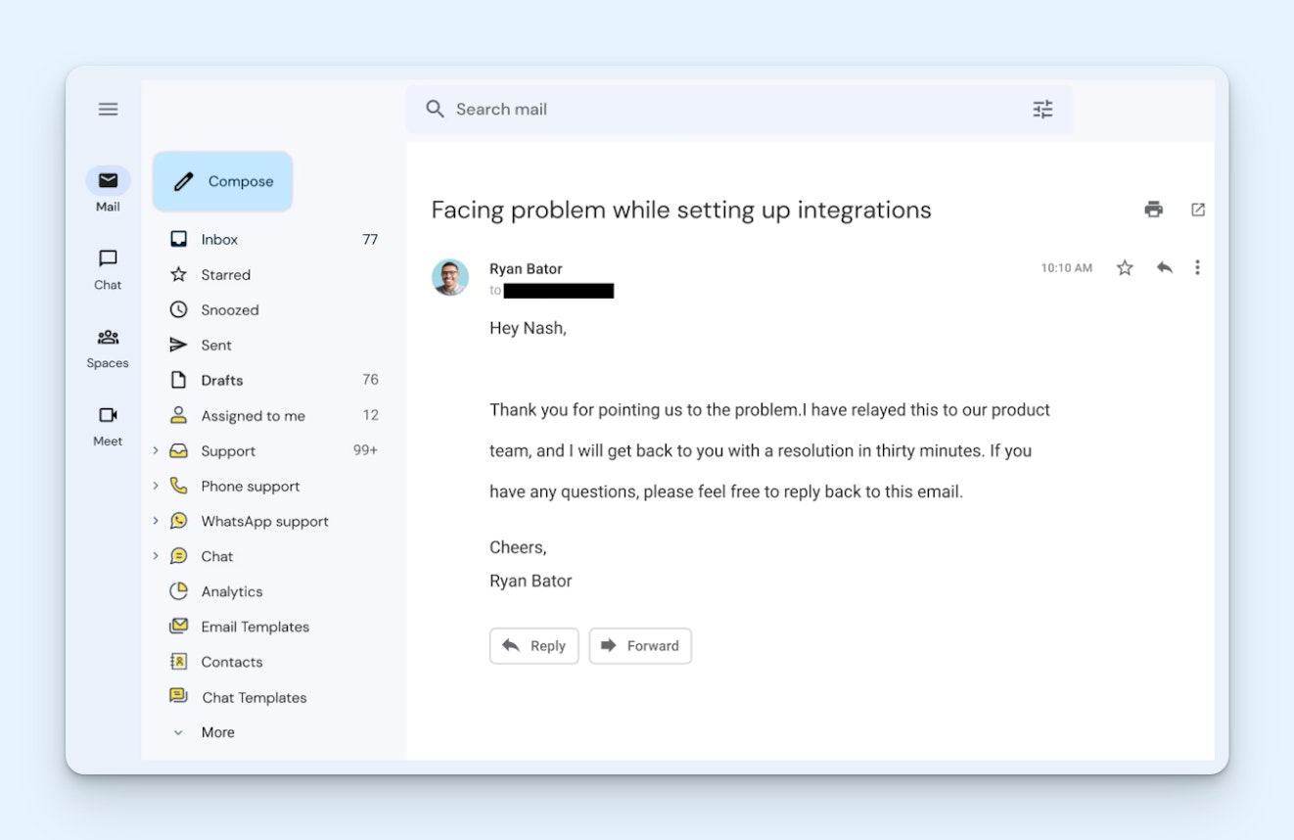Open the Spaces section
This screenshot has height=840, width=1294.
click(108, 347)
